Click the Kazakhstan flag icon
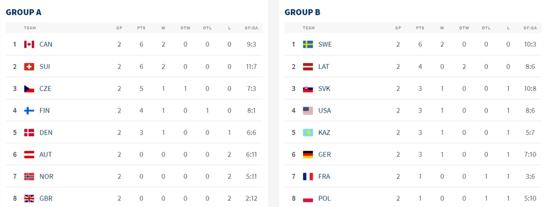Image resolution: width=547 pixels, height=207 pixels. [308, 132]
